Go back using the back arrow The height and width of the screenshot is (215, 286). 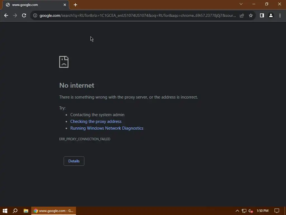point(6,16)
